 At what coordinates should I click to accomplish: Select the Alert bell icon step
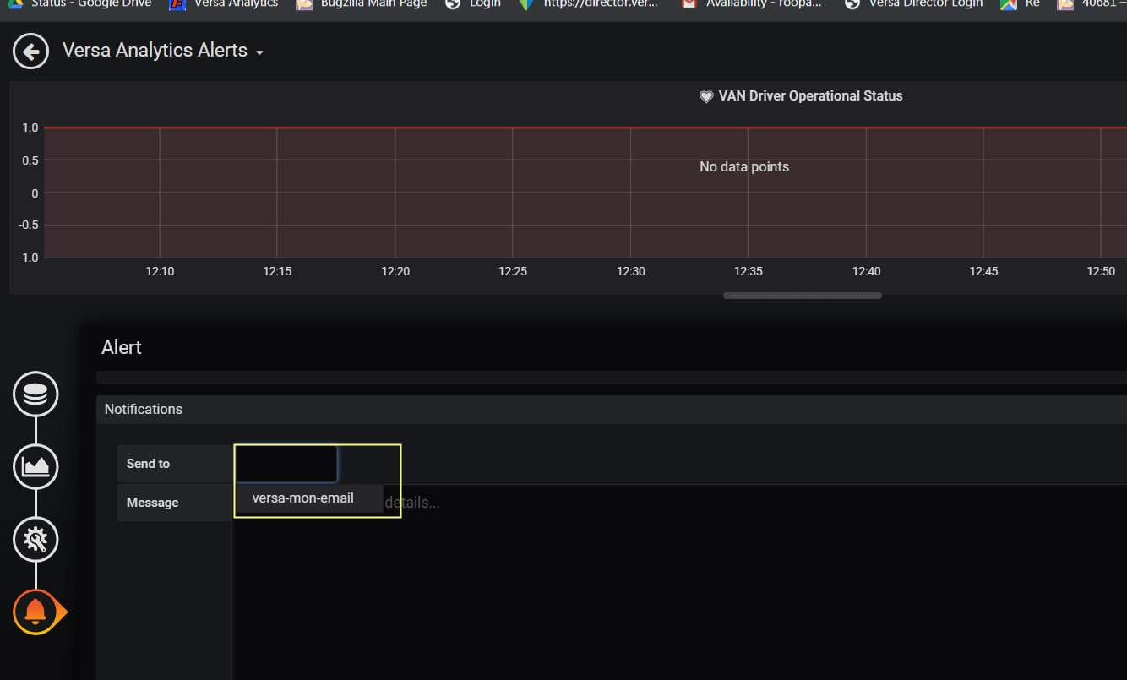click(x=35, y=612)
